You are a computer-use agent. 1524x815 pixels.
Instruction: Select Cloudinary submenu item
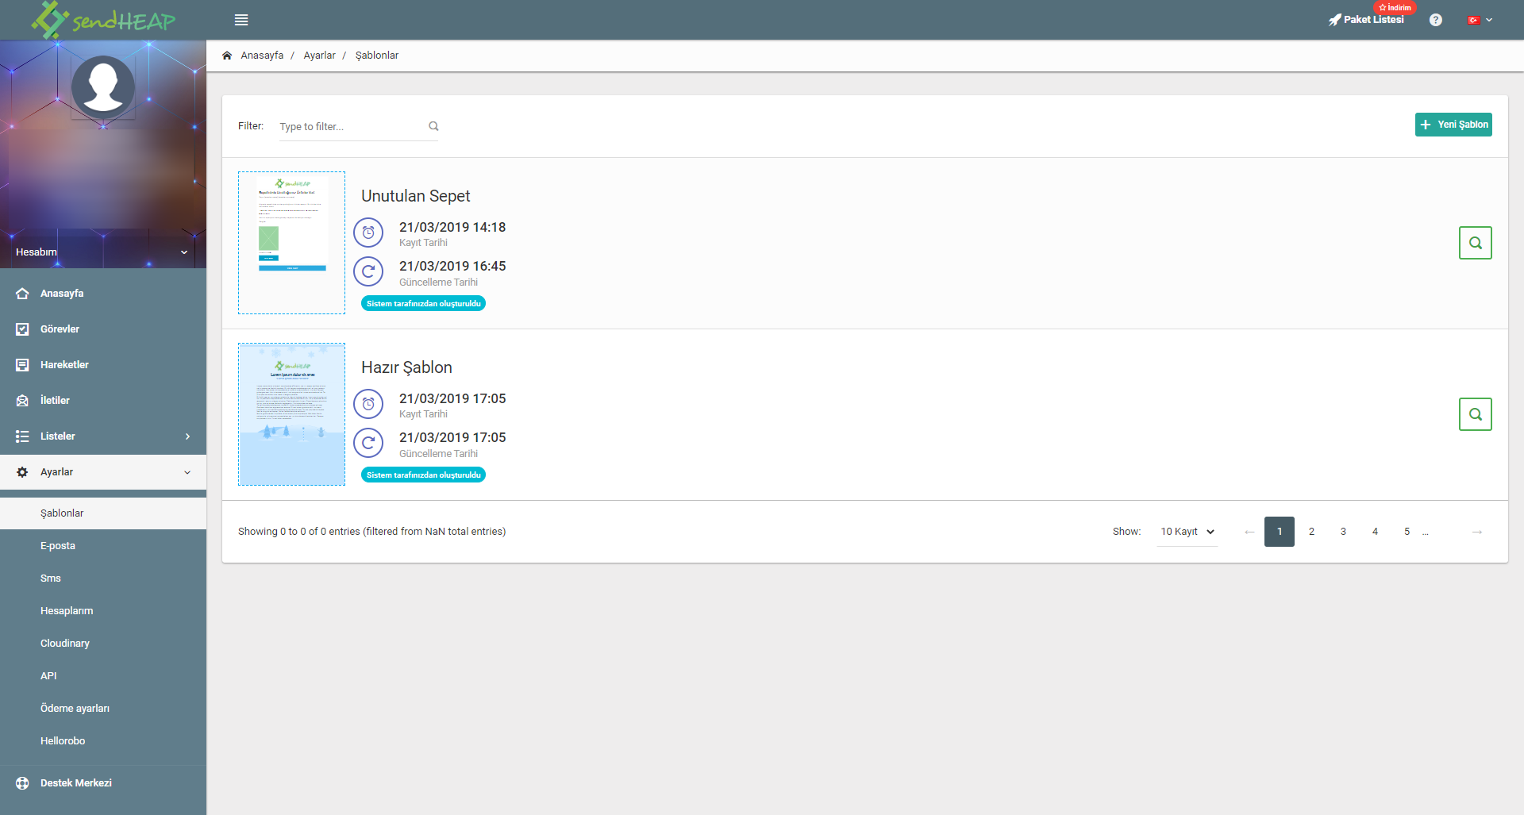(x=103, y=644)
